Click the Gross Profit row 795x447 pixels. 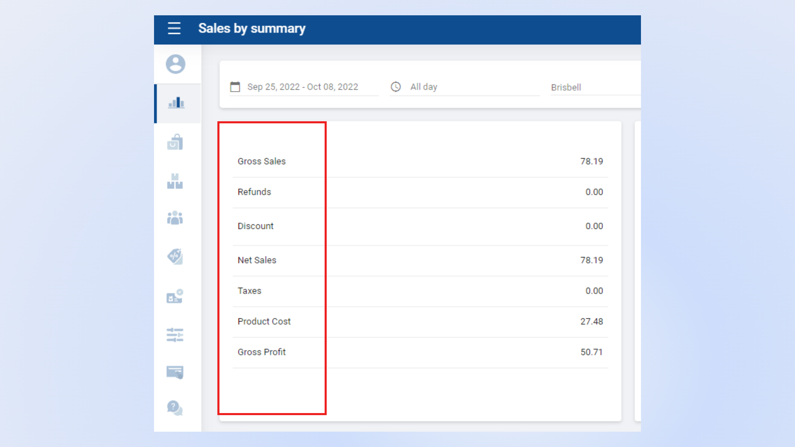click(x=420, y=352)
